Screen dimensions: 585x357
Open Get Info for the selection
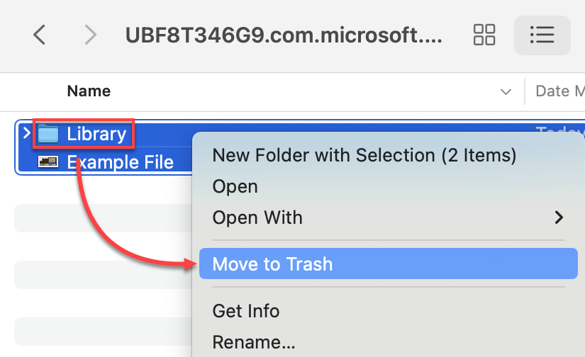pyautogui.click(x=245, y=311)
